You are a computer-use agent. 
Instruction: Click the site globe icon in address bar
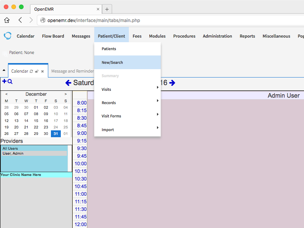(43, 20)
